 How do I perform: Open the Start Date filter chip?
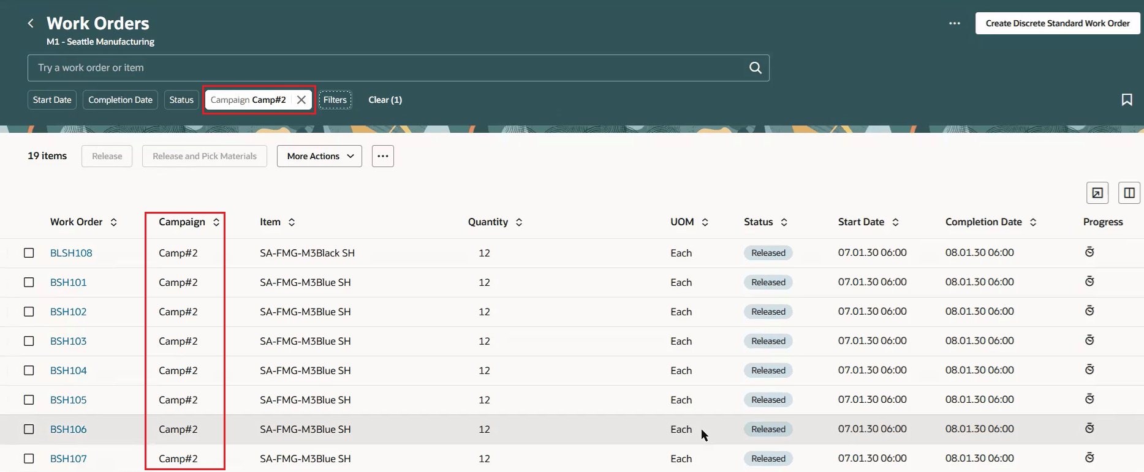[52, 100]
